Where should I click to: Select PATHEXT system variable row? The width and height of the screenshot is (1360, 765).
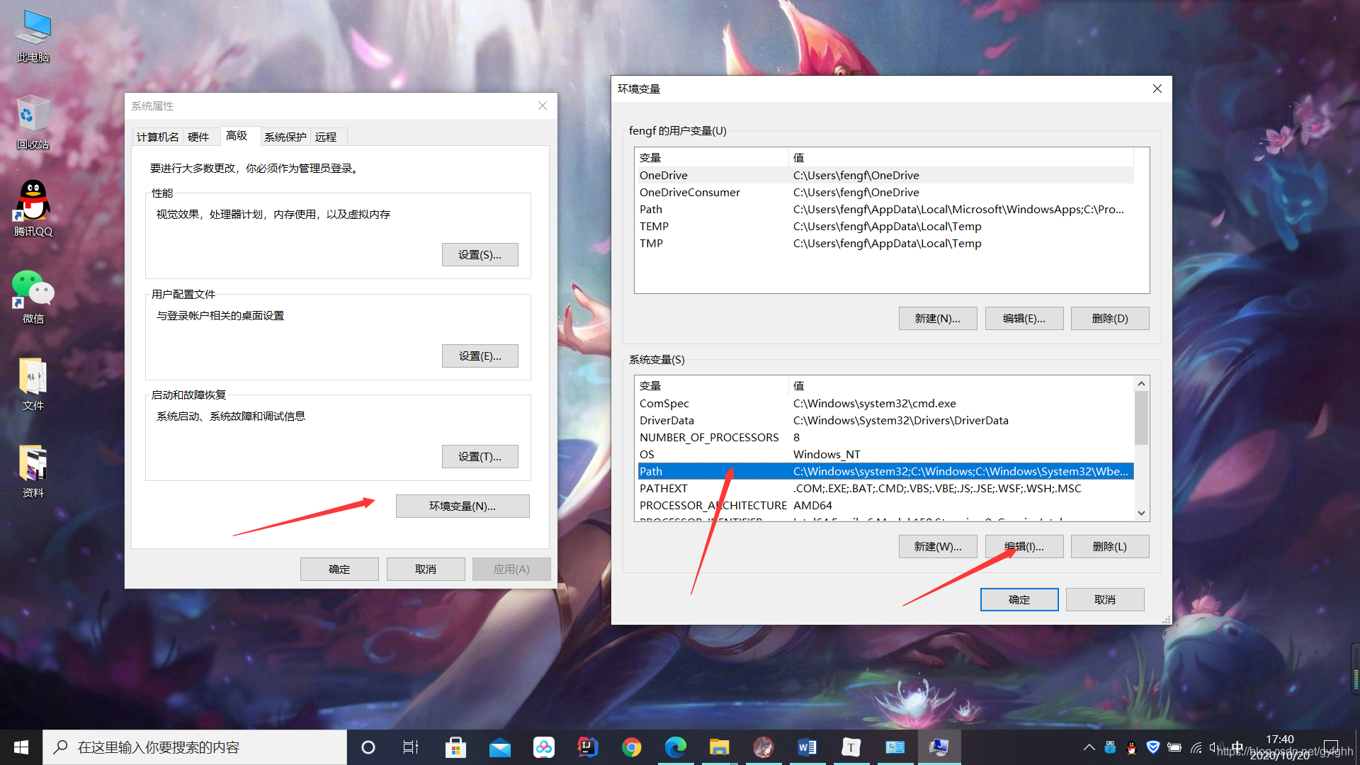click(x=885, y=488)
